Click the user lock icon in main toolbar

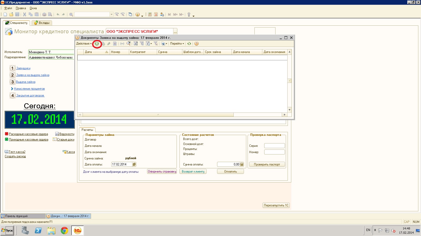tap(162, 14)
